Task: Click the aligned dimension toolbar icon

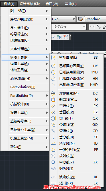Action: pyautogui.click(x=99, y=27)
